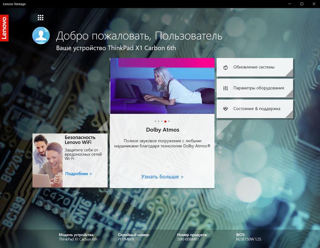Viewport: 320px width, 248px height.
Task: Expand corner triangle on Обновление системы tile
Action: [290, 73]
